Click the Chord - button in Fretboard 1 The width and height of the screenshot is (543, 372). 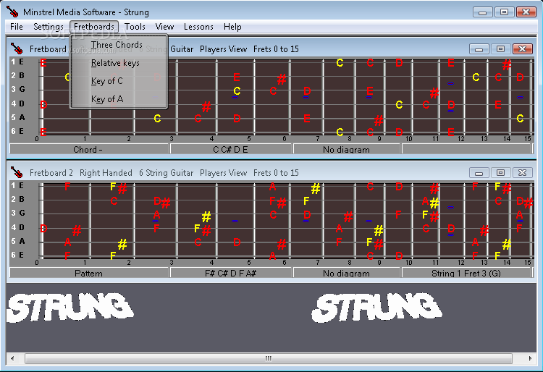click(x=88, y=149)
